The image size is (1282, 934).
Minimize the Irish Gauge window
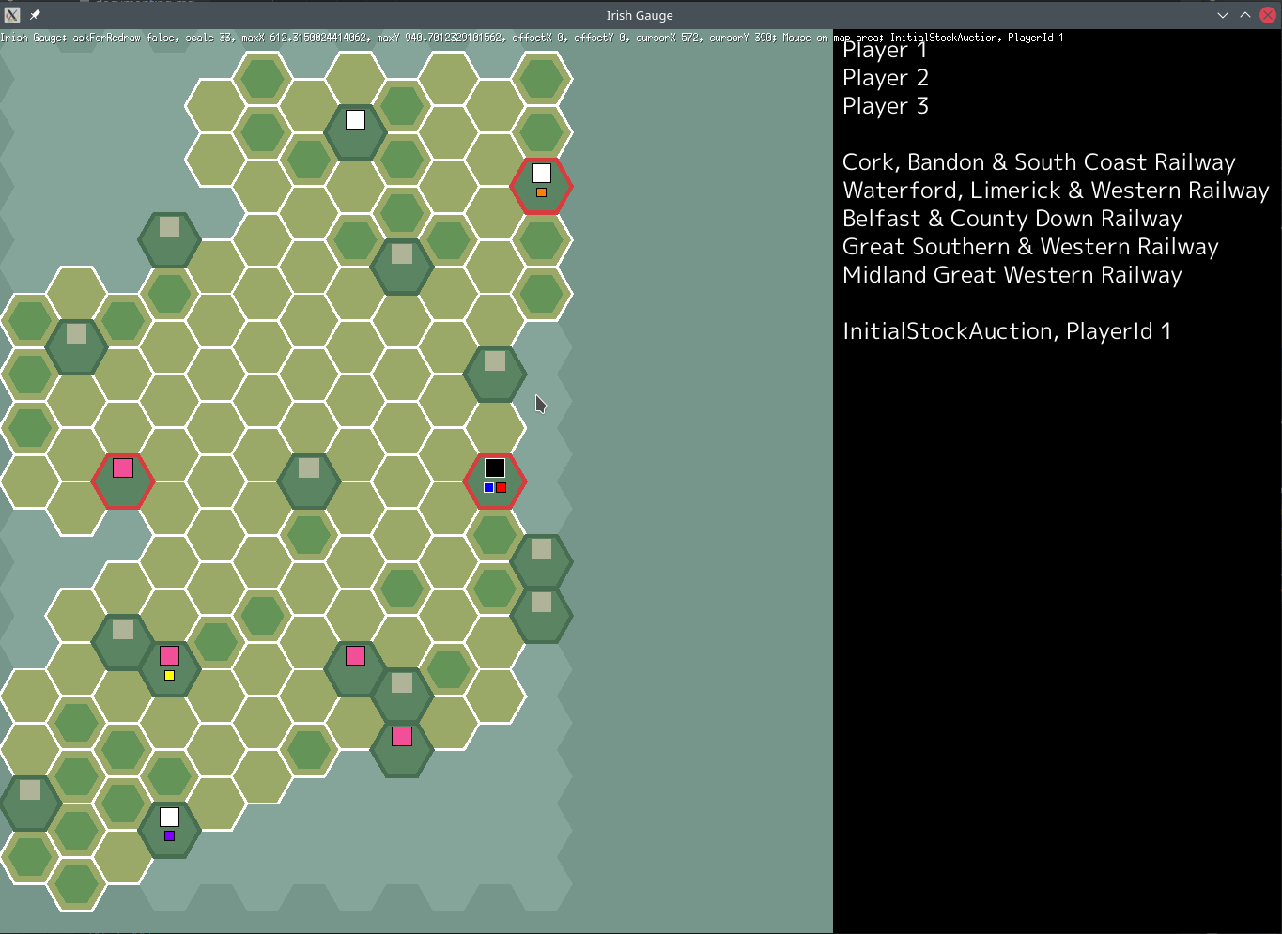point(1223,15)
